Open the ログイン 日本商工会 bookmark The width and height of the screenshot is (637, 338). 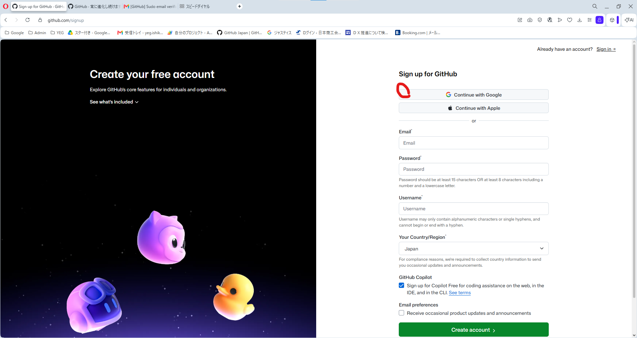(x=318, y=33)
